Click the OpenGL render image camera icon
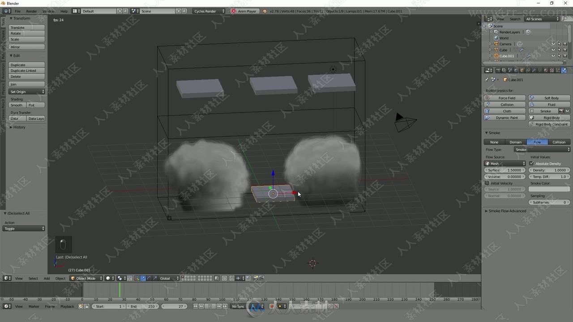The width and height of the screenshot is (573, 322). click(x=256, y=278)
